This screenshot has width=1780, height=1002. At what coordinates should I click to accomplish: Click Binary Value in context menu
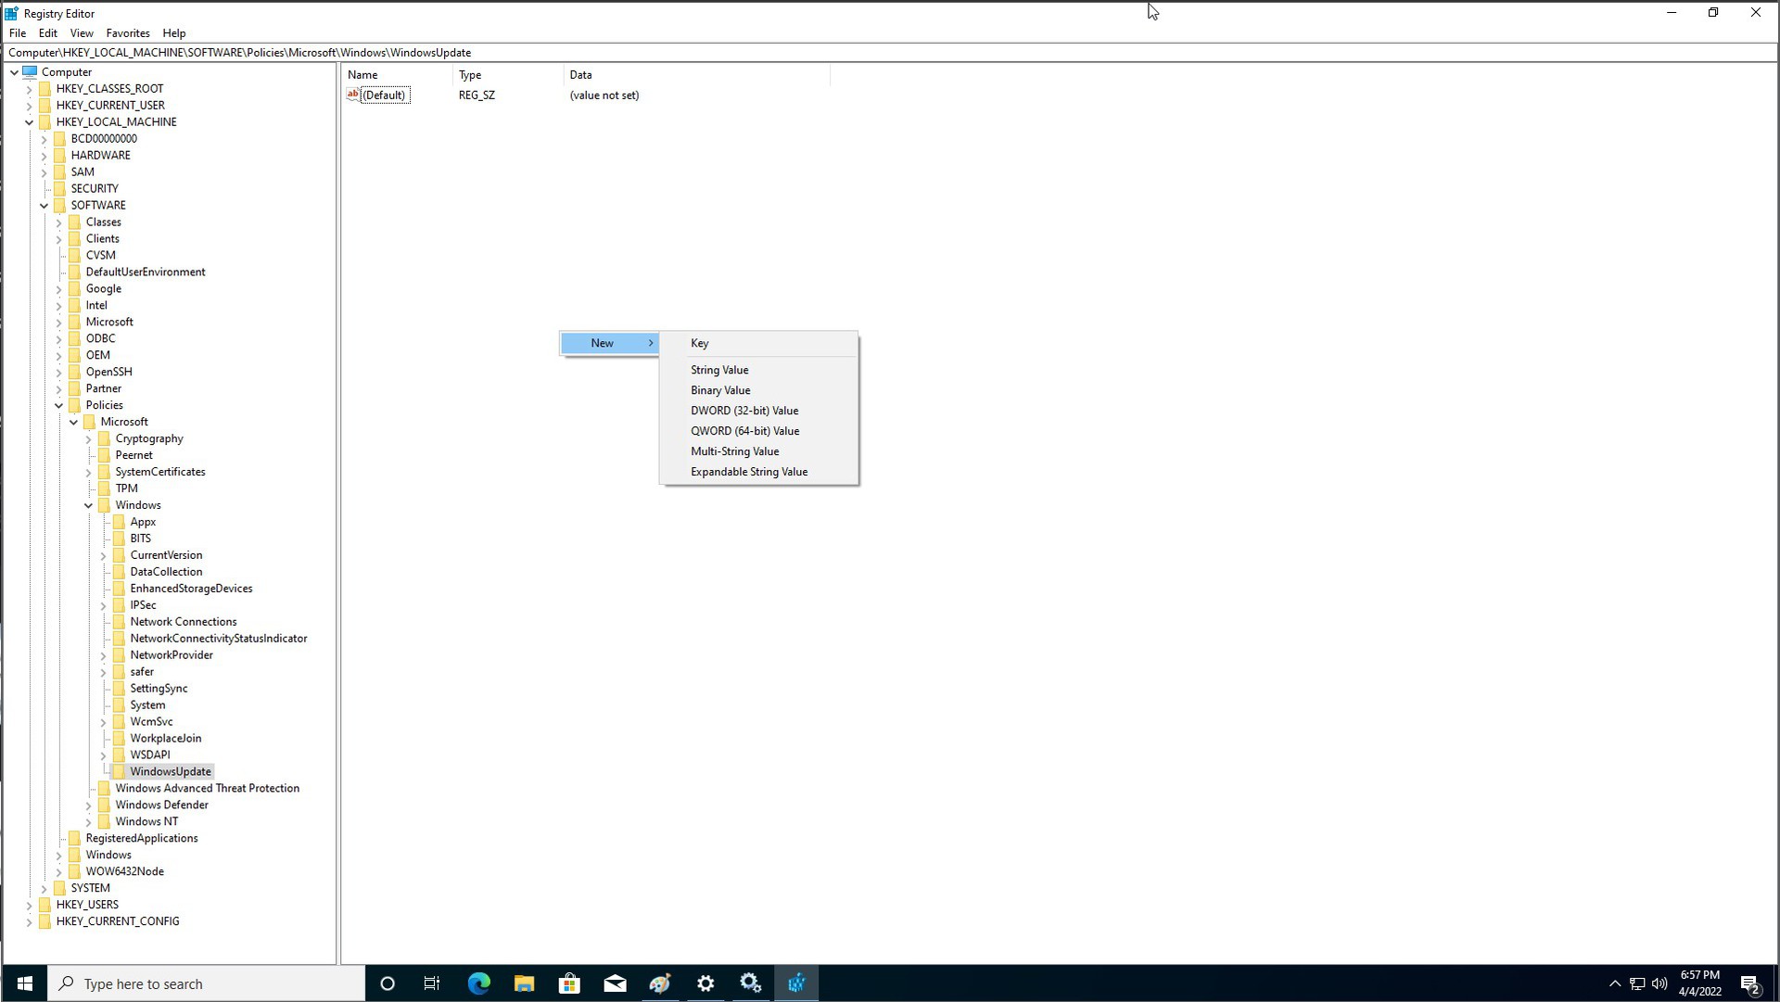722,390
